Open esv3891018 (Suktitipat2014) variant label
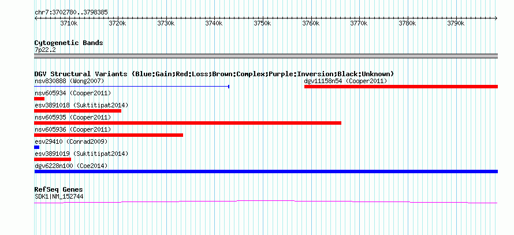 [81, 105]
